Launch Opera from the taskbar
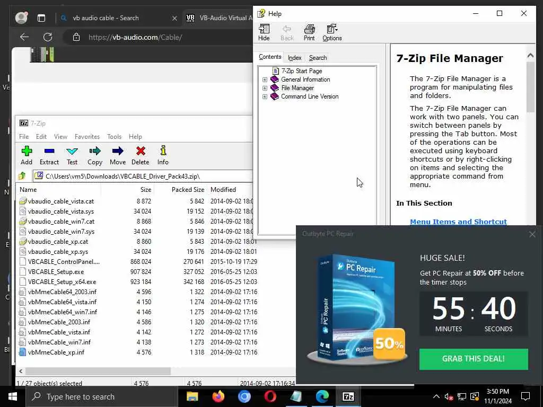Screen dimensions: 543x407 pos(270,396)
